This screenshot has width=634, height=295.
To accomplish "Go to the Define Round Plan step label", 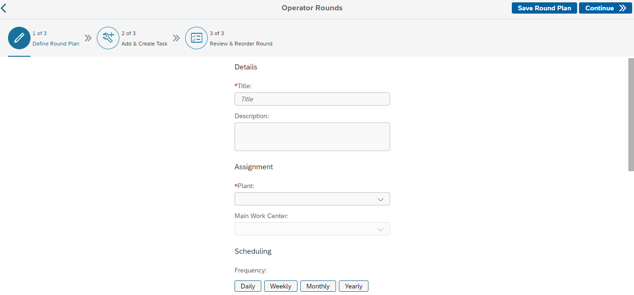I will pyautogui.click(x=55, y=44).
